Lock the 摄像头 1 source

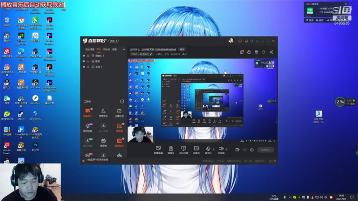(88, 55)
